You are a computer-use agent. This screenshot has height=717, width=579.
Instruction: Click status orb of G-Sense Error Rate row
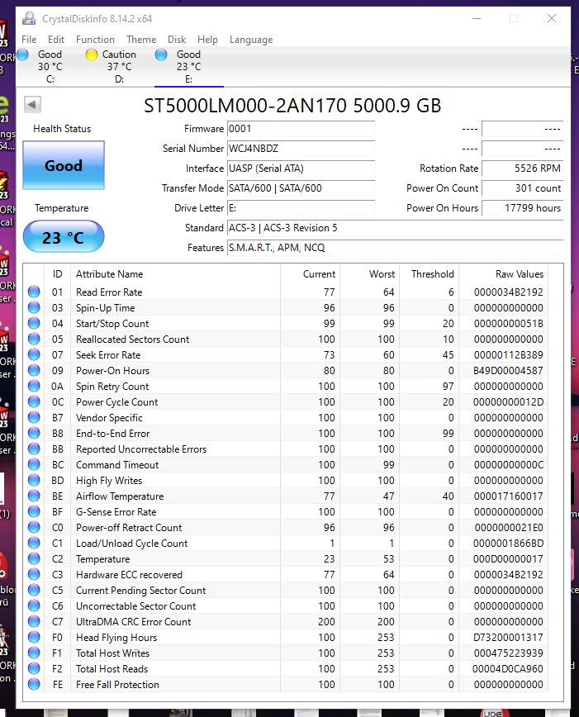[x=34, y=511]
